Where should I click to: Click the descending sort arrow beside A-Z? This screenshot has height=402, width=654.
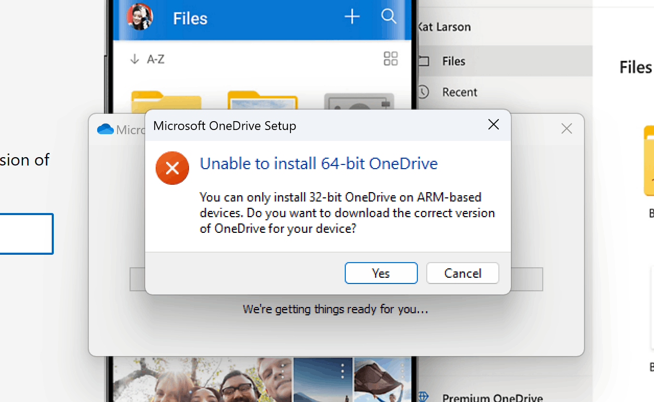click(135, 59)
